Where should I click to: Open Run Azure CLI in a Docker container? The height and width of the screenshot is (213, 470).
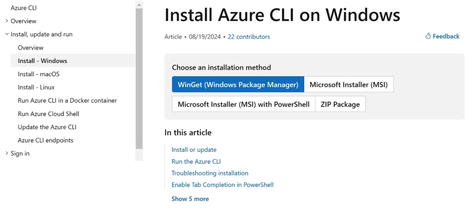pos(67,101)
